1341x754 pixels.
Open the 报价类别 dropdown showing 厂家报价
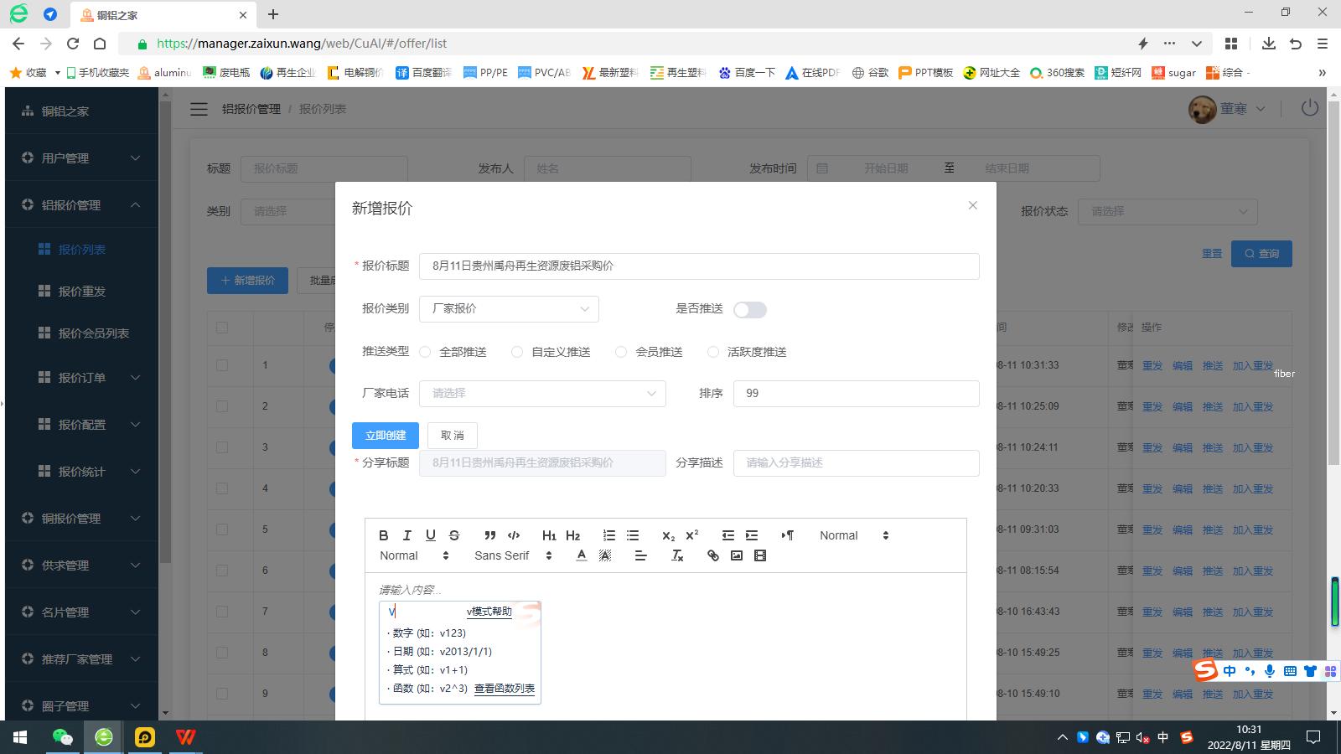[509, 309]
